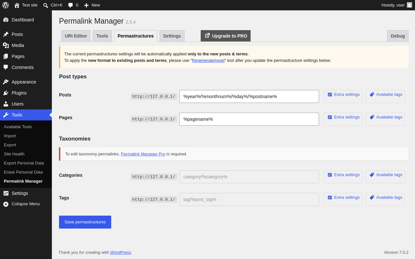Screen dimensions: 415x259
Task: Expand Extra settings for Tags
Action: [x=343, y=199]
